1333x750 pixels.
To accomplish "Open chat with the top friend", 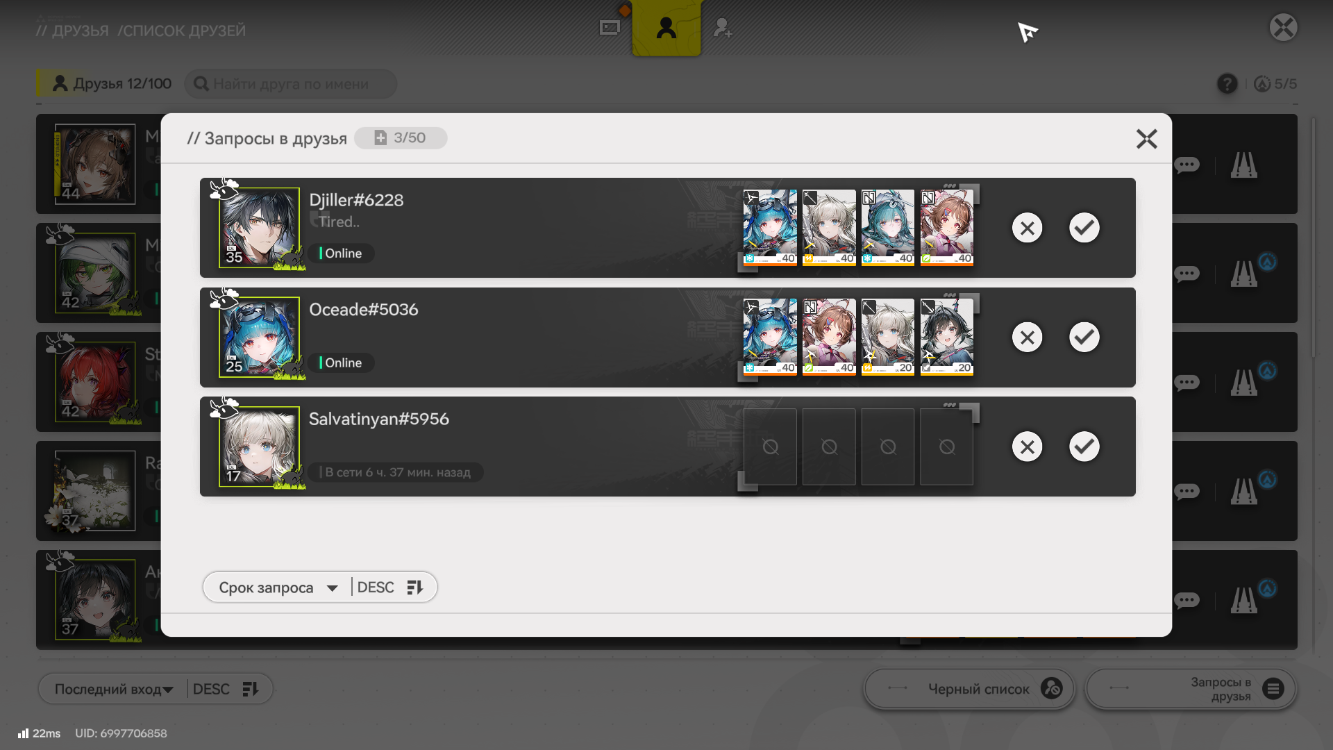I will click(1187, 165).
